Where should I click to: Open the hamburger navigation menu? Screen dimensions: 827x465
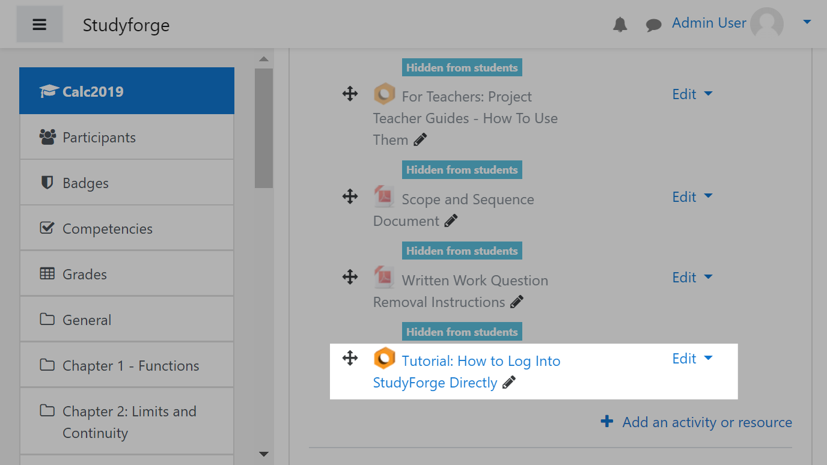click(39, 24)
